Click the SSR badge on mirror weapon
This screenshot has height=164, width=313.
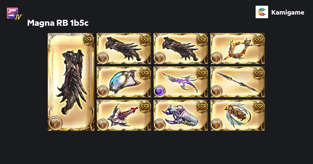259,40
